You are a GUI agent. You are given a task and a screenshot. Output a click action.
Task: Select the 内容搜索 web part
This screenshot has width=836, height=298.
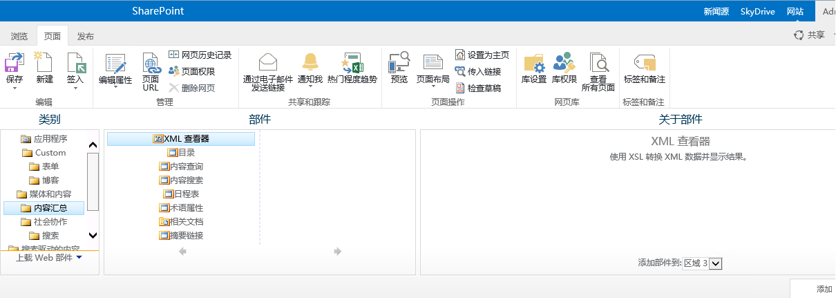tap(181, 180)
